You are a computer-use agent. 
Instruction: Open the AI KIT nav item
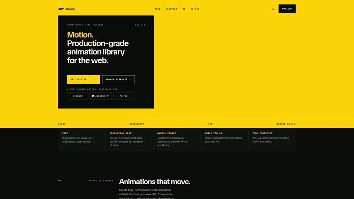[x=195, y=9]
